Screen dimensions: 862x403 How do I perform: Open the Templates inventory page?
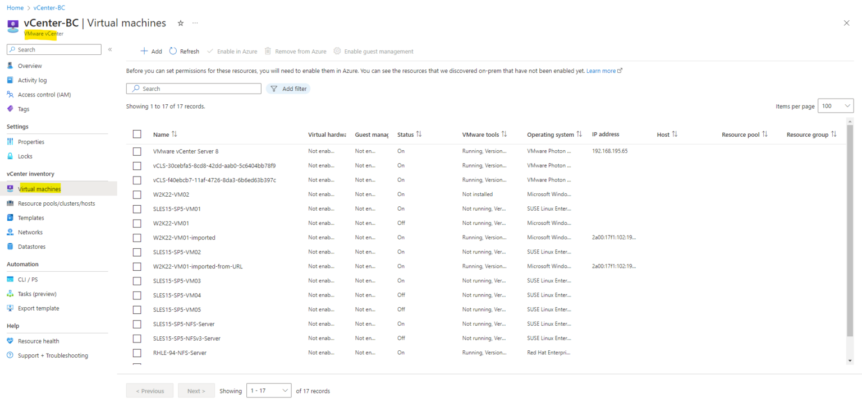point(31,217)
